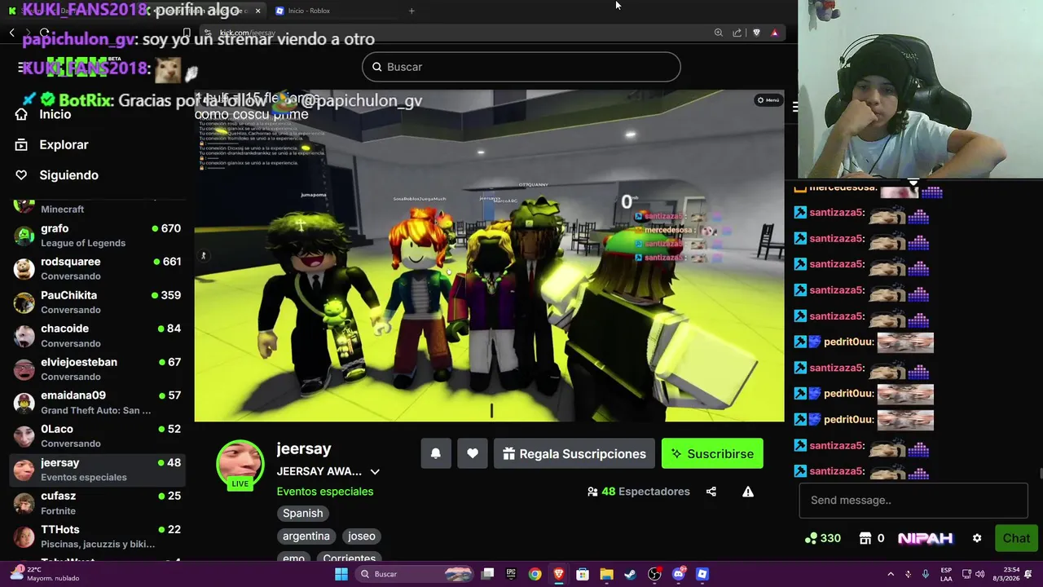Open rodsquaree's channel in sidebar
1043x587 pixels.
point(97,269)
